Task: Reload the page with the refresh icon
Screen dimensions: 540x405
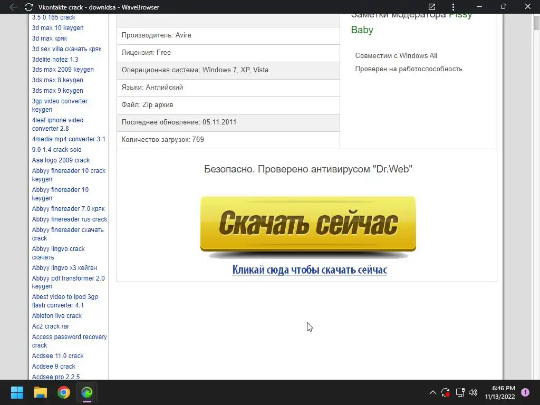Action: [28, 7]
